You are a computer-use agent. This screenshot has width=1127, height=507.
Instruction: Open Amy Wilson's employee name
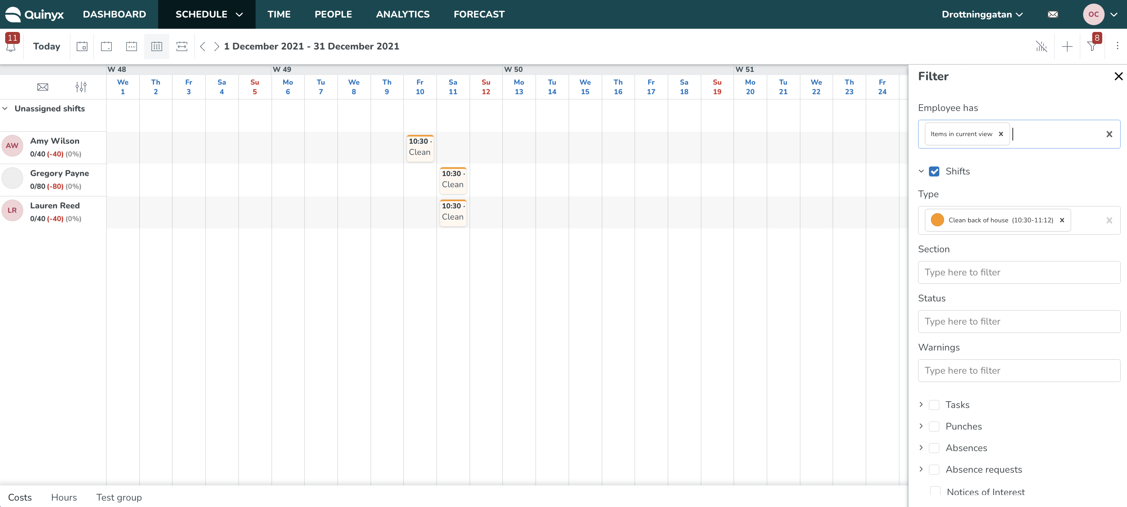tap(55, 141)
